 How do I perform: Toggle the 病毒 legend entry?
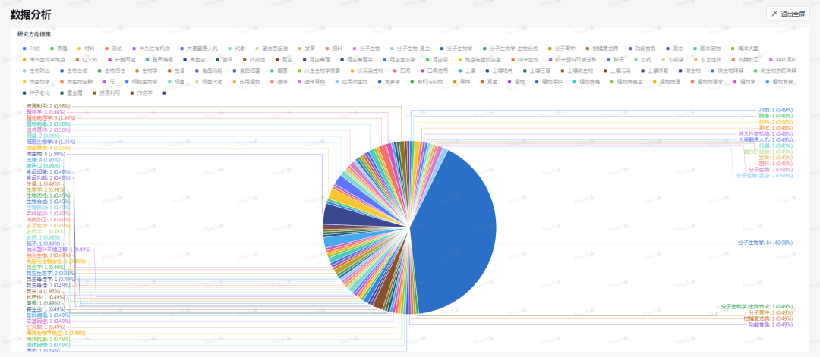coord(58,49)
